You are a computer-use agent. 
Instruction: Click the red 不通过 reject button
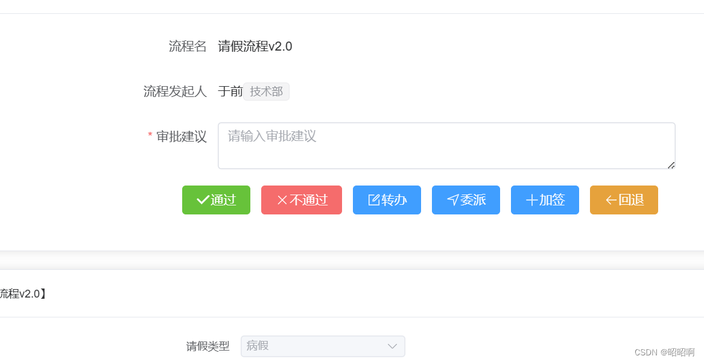click(x=301, y=200)
